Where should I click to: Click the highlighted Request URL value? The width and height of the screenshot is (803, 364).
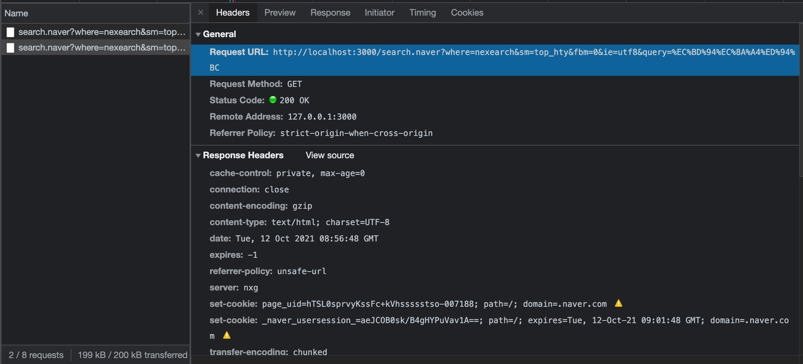tap(502, 60)
